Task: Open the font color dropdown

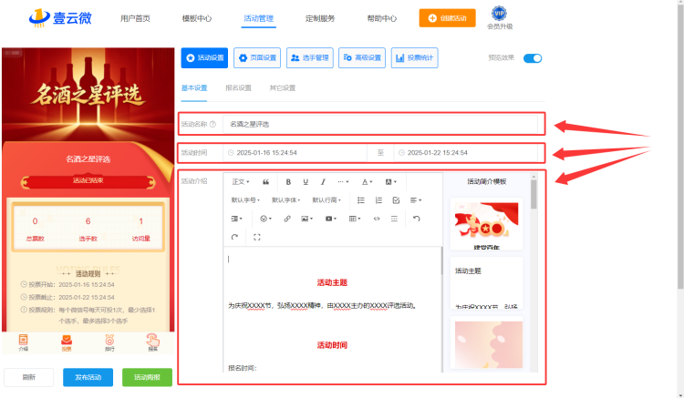Action: point(368,182)
